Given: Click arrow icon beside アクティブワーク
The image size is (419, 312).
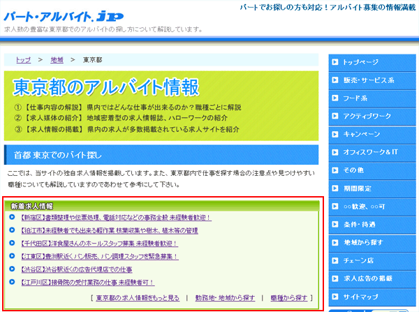Looking at the screenshot, I should tap(335, 116).
